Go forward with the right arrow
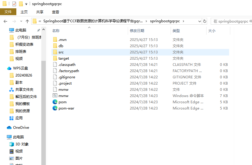252x165 pixels. coord(14,21)
